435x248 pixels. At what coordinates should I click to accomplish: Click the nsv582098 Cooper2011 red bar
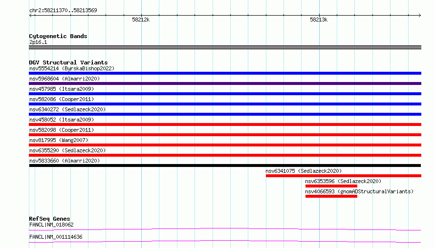225,135
